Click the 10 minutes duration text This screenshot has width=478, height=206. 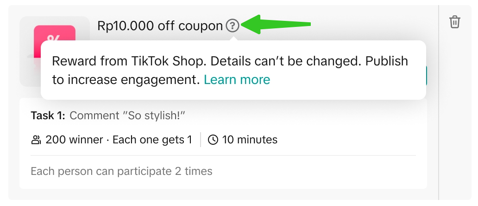pyautogui.click(x=250, y=140)
